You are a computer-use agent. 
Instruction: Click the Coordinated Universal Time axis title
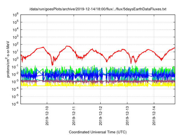[98, 132]
